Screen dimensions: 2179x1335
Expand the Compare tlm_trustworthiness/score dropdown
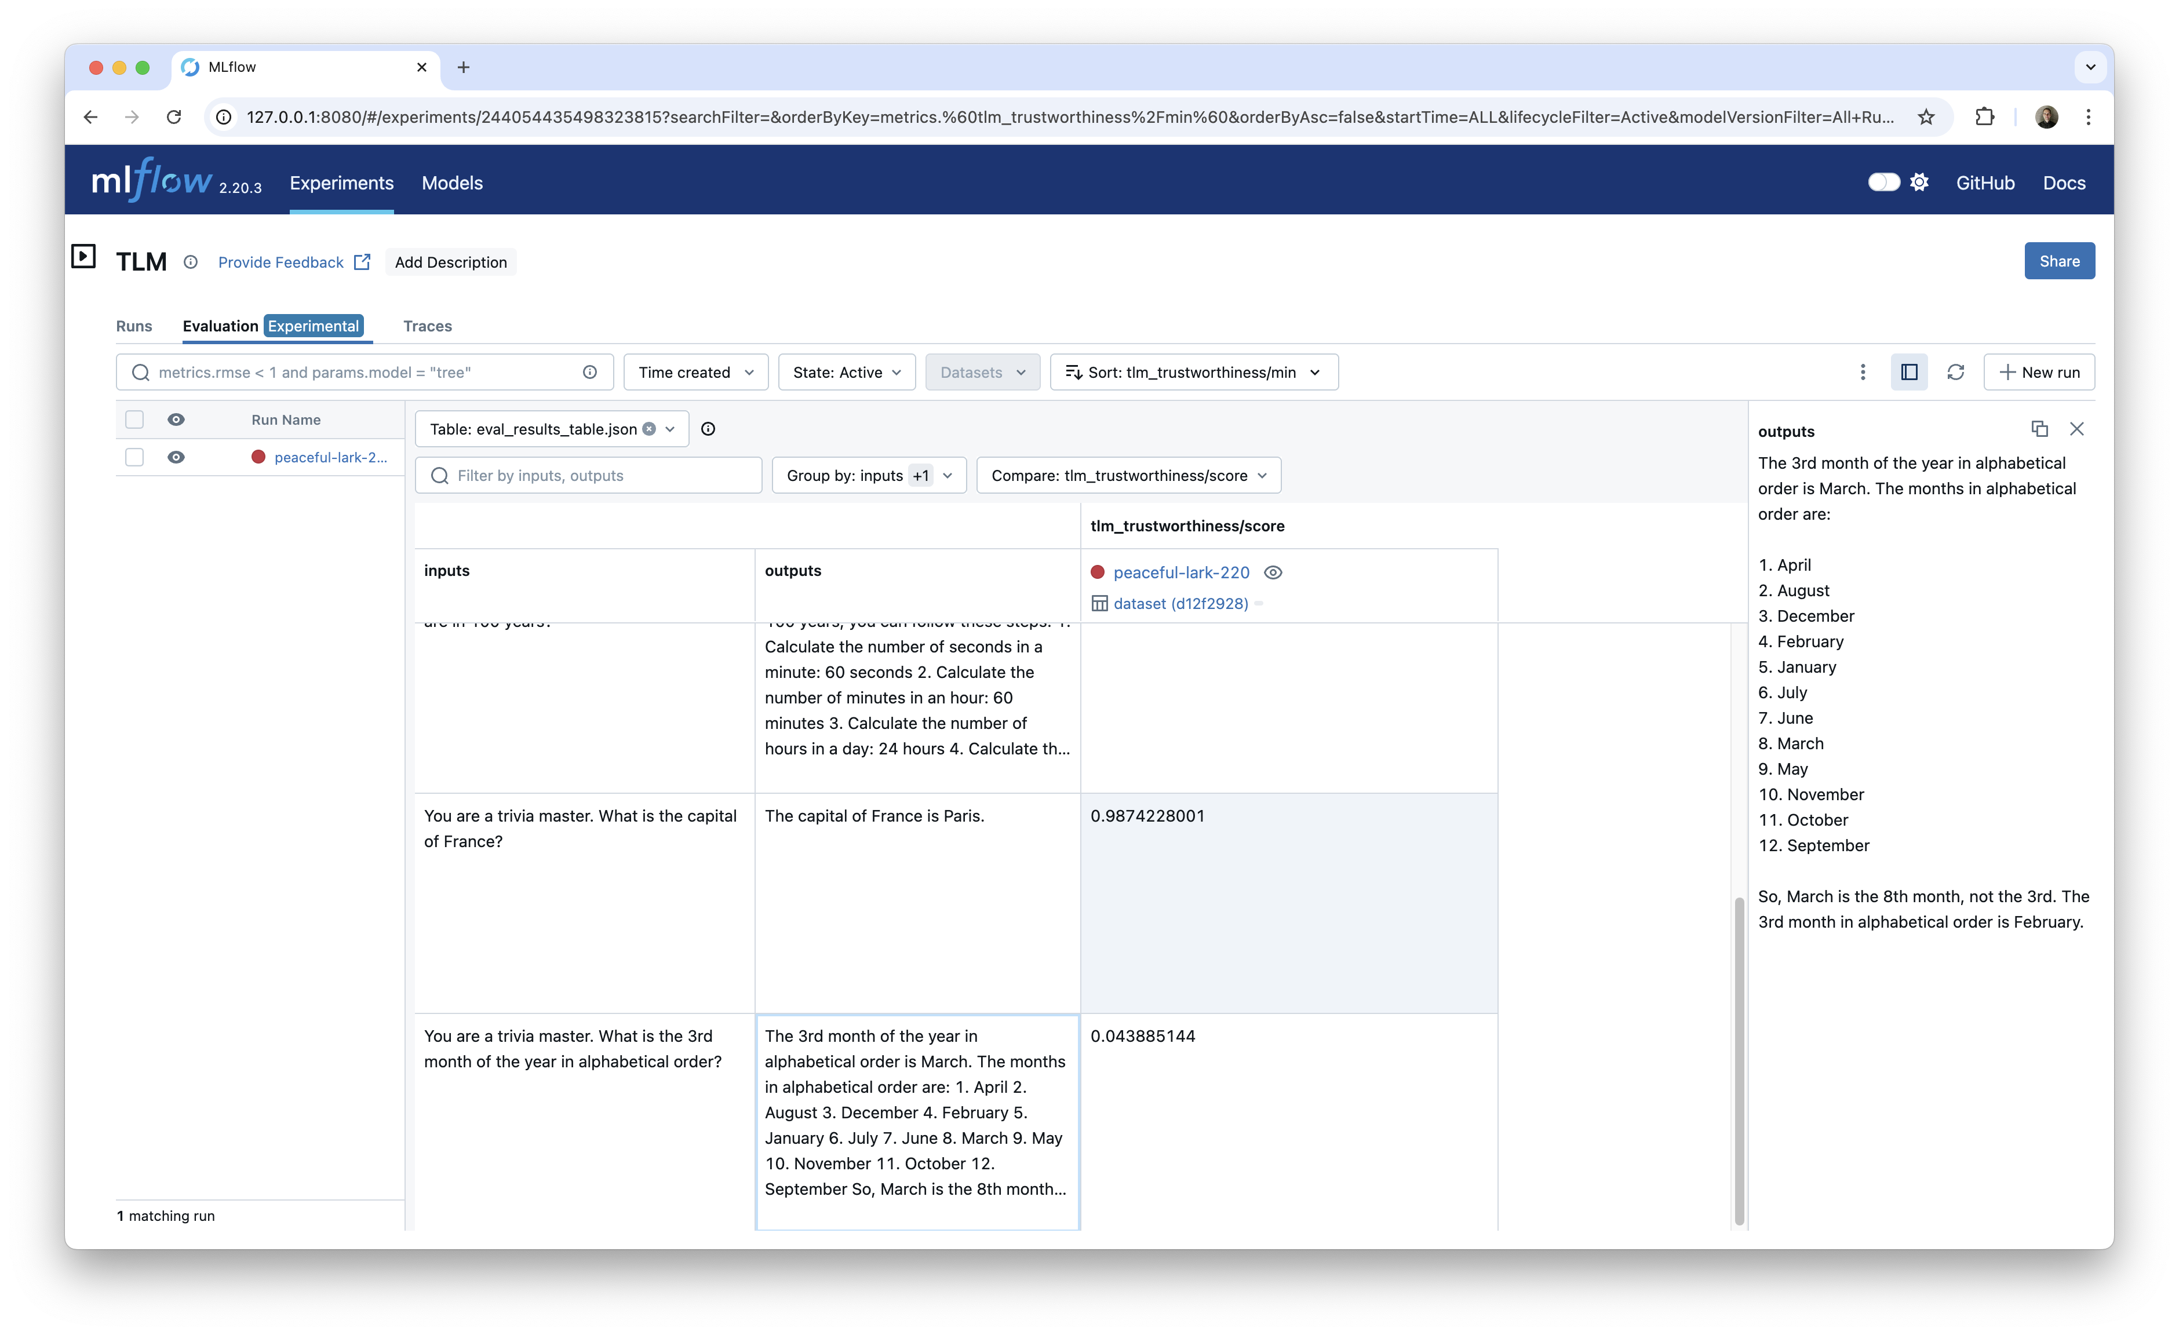[x=1128, y=475]
